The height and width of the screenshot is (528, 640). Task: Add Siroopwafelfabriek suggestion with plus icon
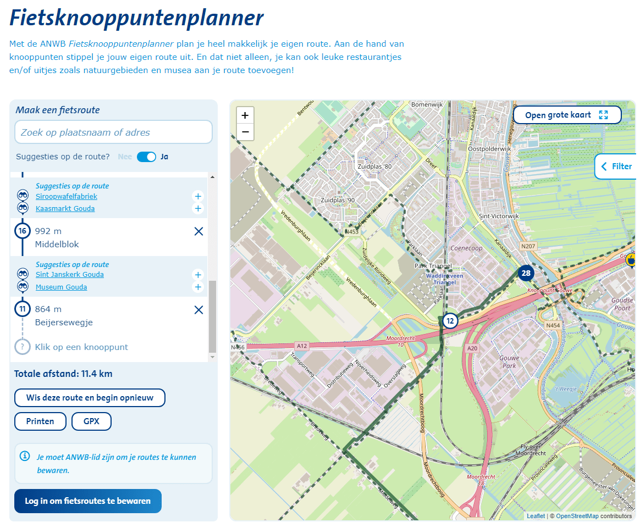tap(198, 196)
